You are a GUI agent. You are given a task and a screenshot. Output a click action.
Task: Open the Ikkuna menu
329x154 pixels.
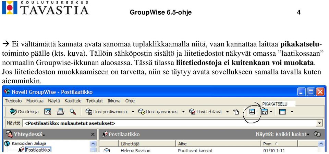pyautogui.click(x=114, y=101)
